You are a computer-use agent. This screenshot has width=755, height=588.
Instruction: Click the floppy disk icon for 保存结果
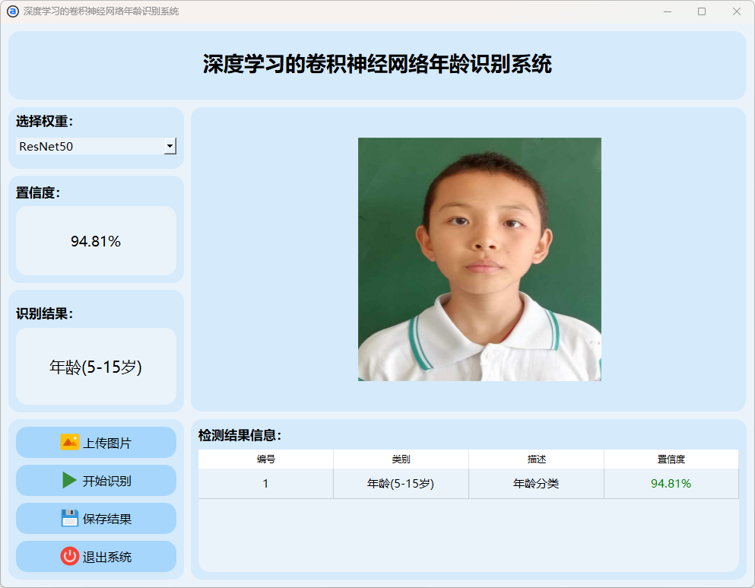click(70, 518)
